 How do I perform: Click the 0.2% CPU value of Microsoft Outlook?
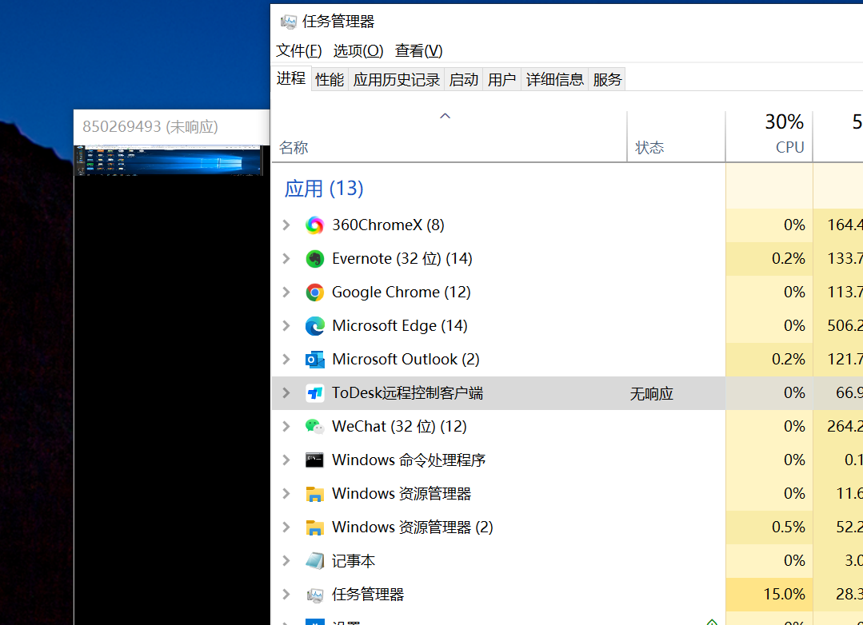coord(788,360)
